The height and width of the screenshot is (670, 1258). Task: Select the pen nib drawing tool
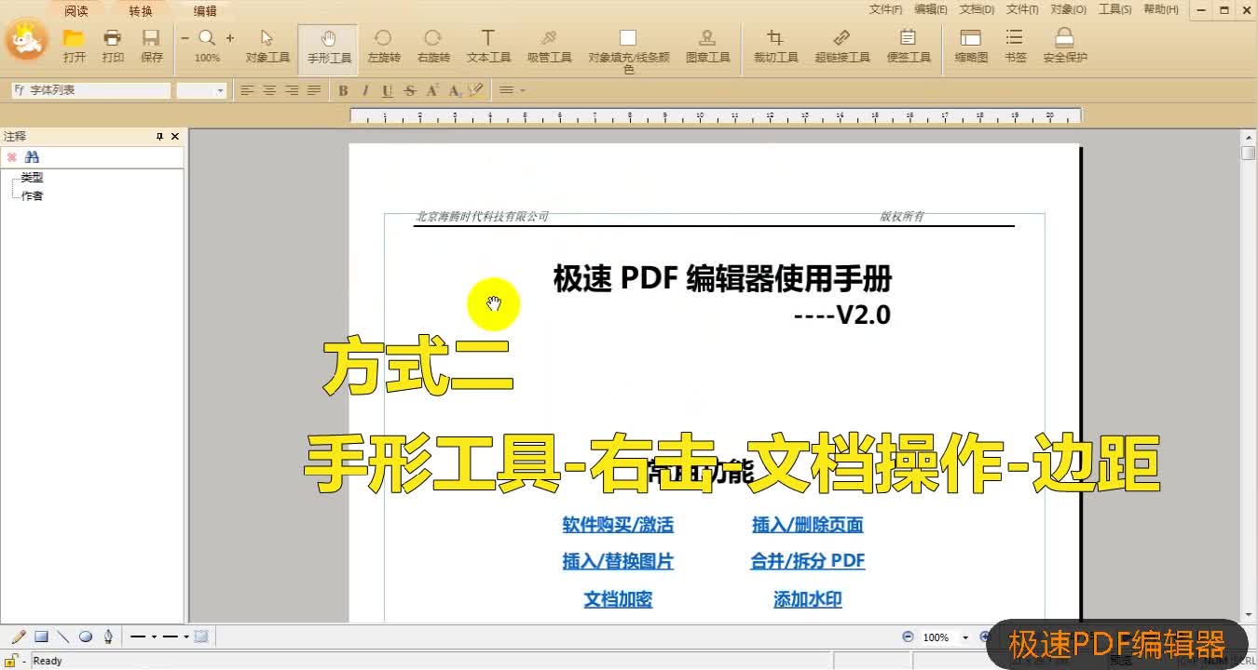[x=108, y=636]
